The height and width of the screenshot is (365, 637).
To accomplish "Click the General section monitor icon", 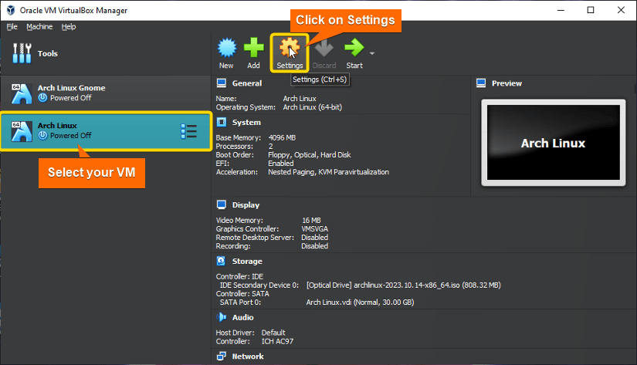I will tap(222, 83).
